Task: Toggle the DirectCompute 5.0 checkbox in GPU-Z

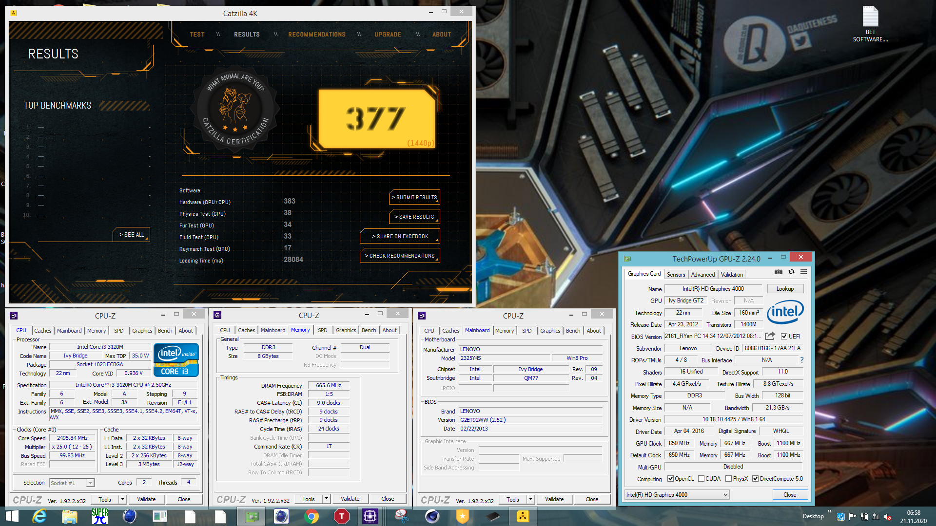Action: pyautogui.click(x=755, y=479)
